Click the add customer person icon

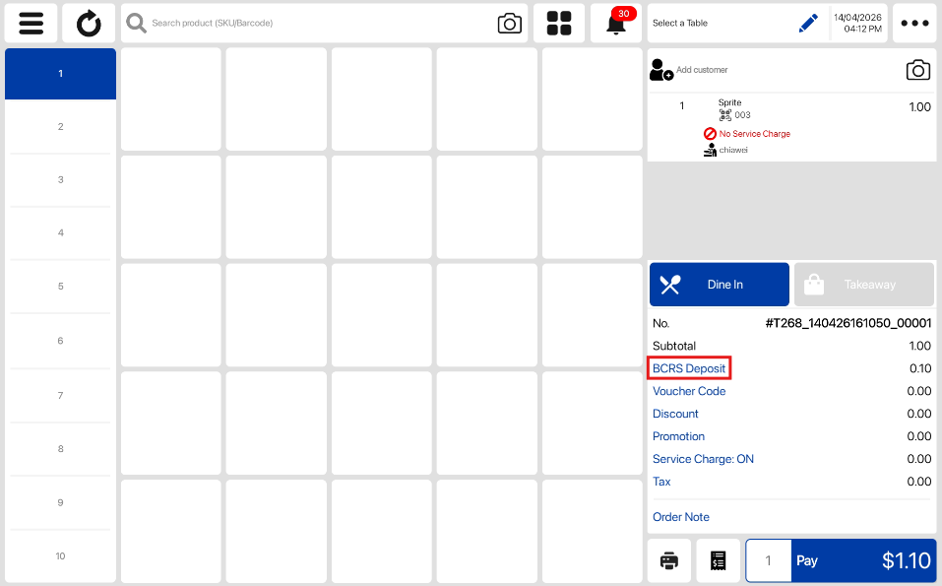[x=661, y=70]
